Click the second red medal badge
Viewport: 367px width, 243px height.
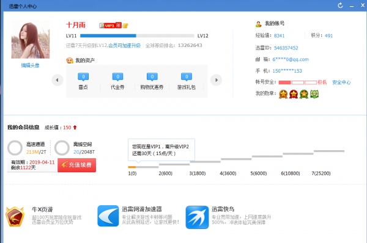click(294, 94)
